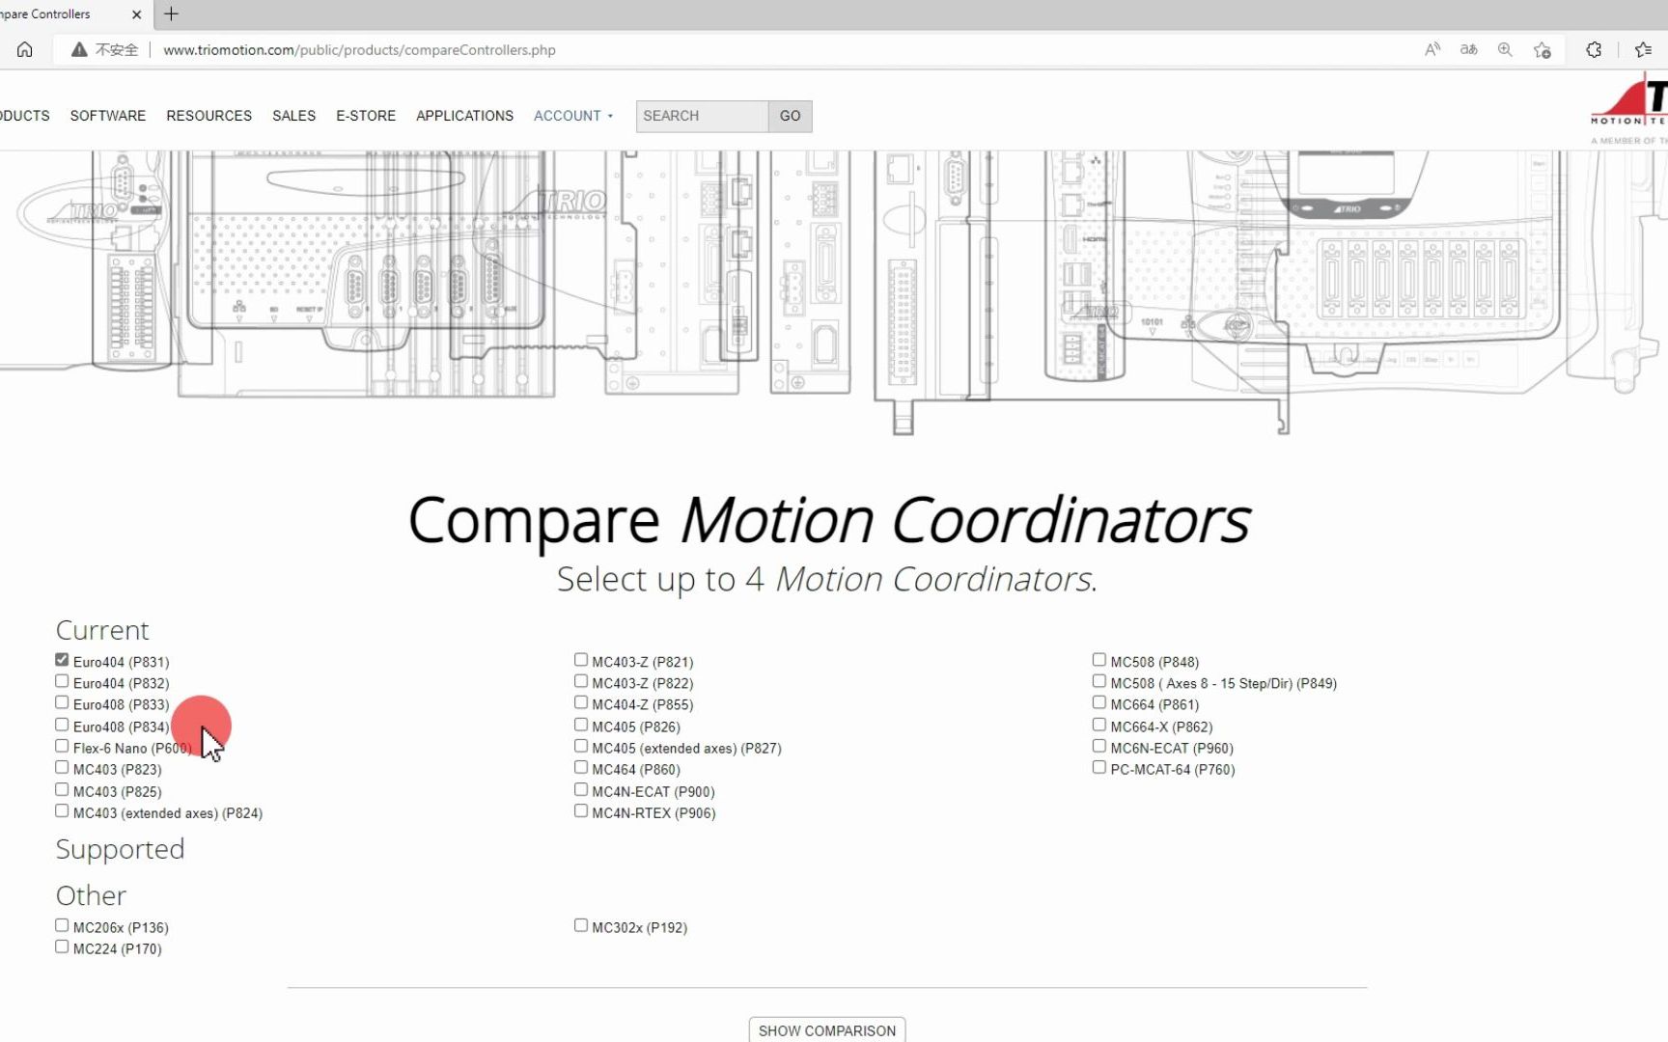Click the address bar URL

pos(359,50)
